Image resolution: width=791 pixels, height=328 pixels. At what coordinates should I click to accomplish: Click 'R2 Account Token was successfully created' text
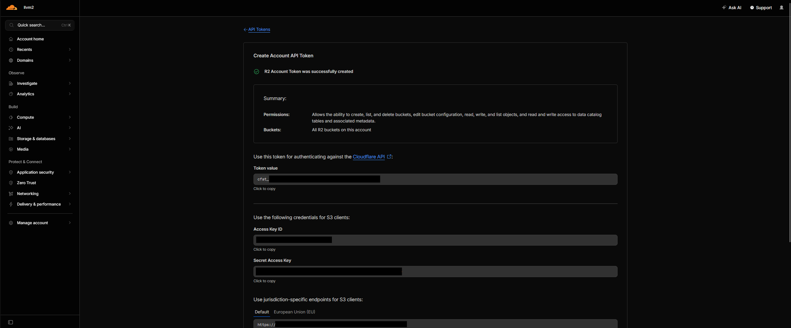tap(308, 72)
